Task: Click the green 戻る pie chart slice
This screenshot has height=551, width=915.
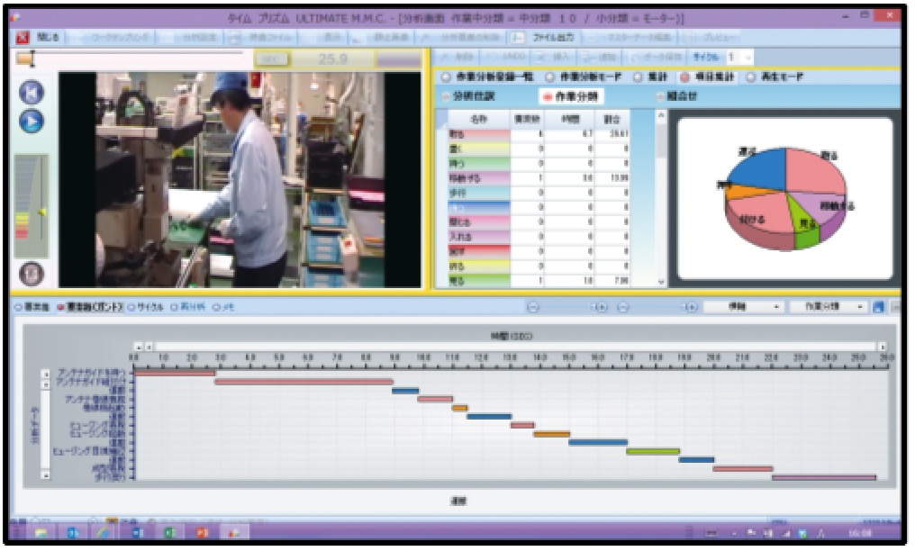Action: [806, 229]
